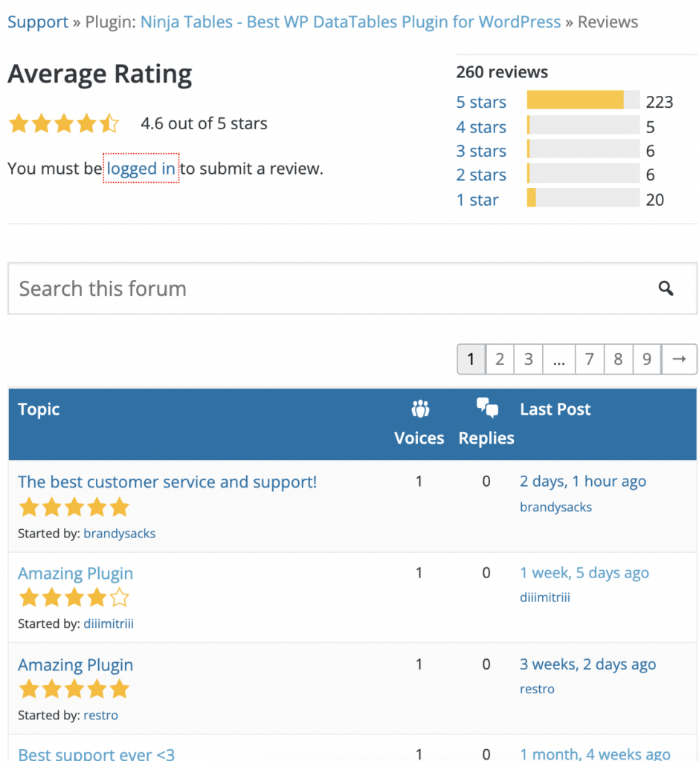This screenshot has width=699, height=761.
Task: View reviews filtered by 5 stars
Action: tap(481, 102)
